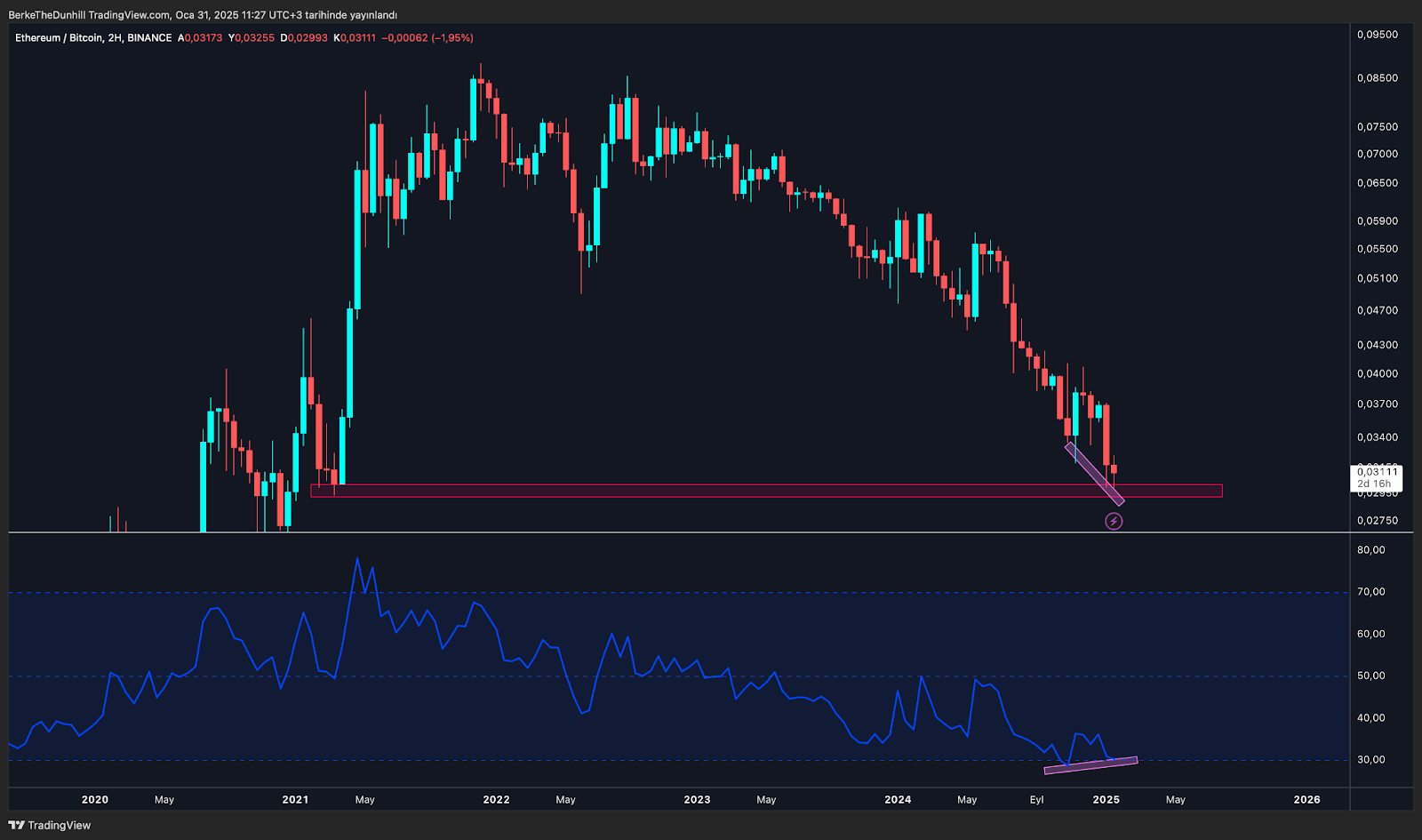Click the TradingView logo at the bottom
The width and height of the screenshot is (1422, 840).
click(50, 825)
